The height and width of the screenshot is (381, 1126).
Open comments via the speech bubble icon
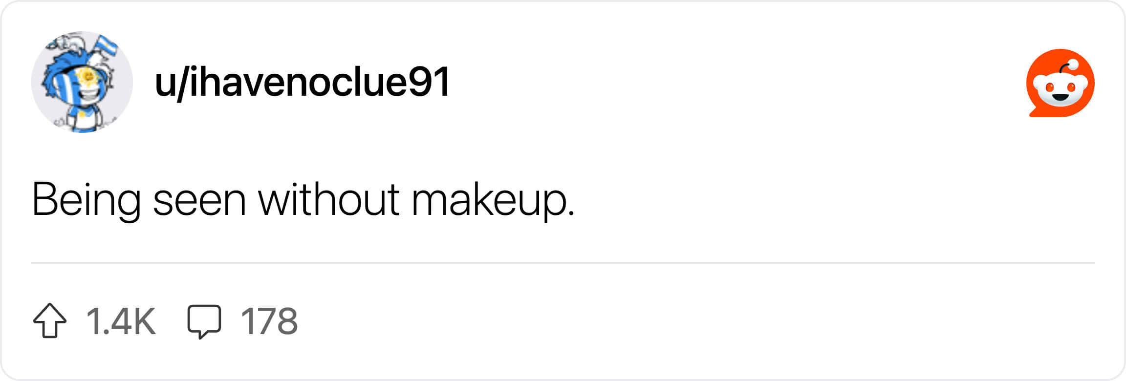pos(204,321)
